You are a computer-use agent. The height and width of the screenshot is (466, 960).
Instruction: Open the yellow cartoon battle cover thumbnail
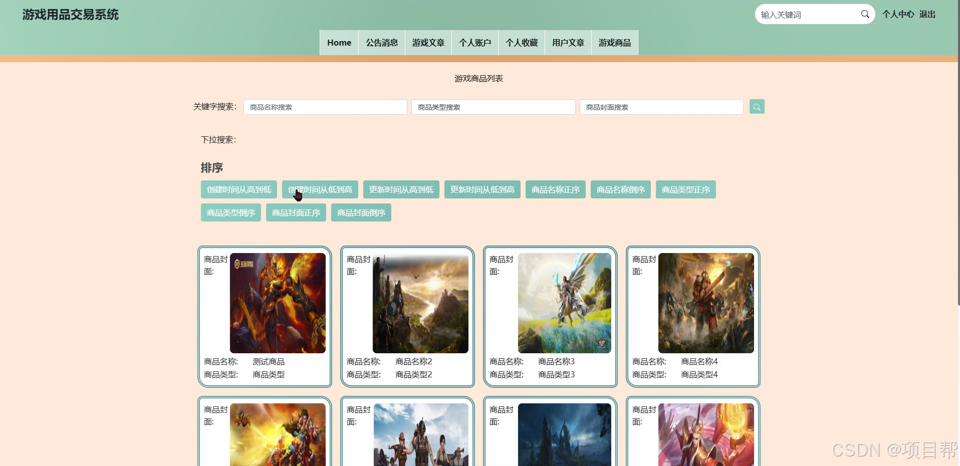click(278, 434)
